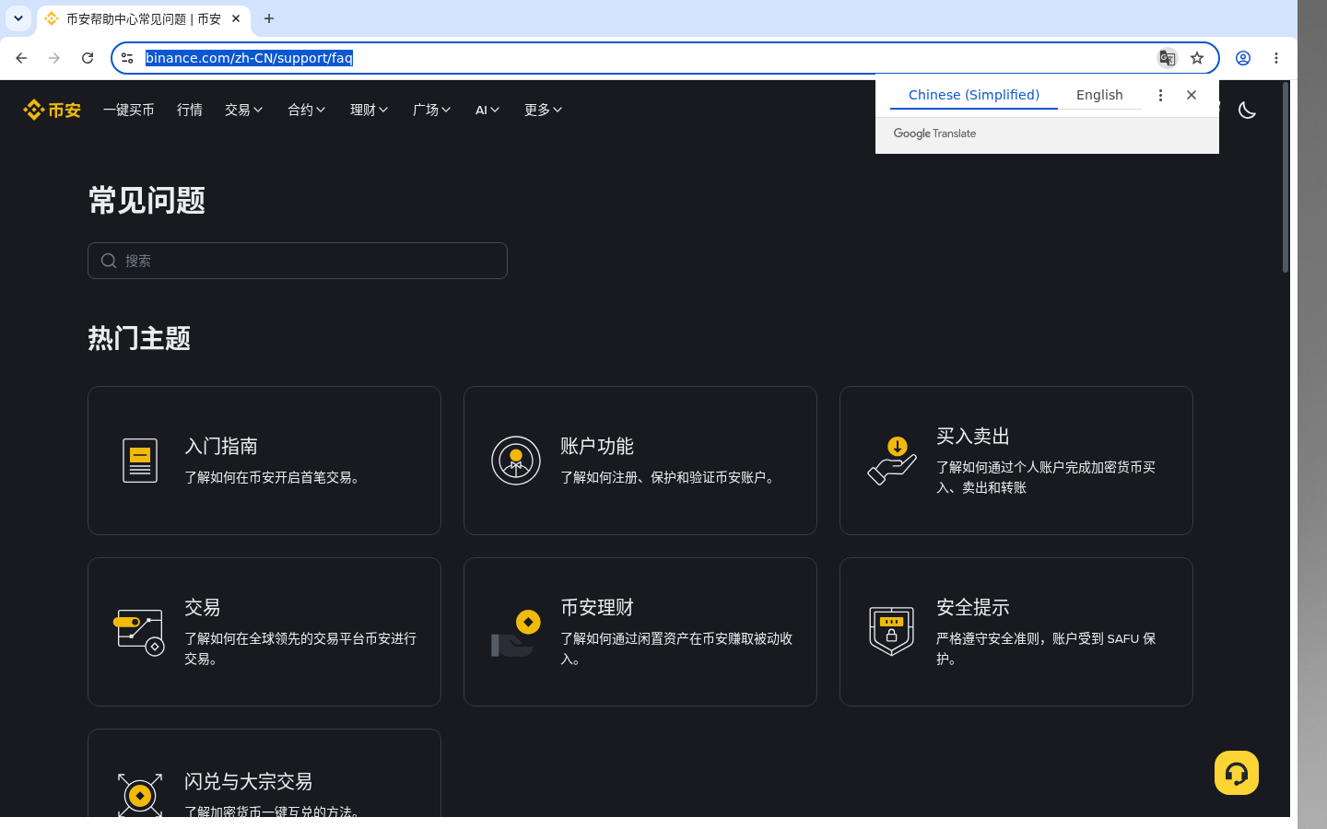Reload the page
The height and width of the screenshot is (829, 1327).
pos(88,58)
